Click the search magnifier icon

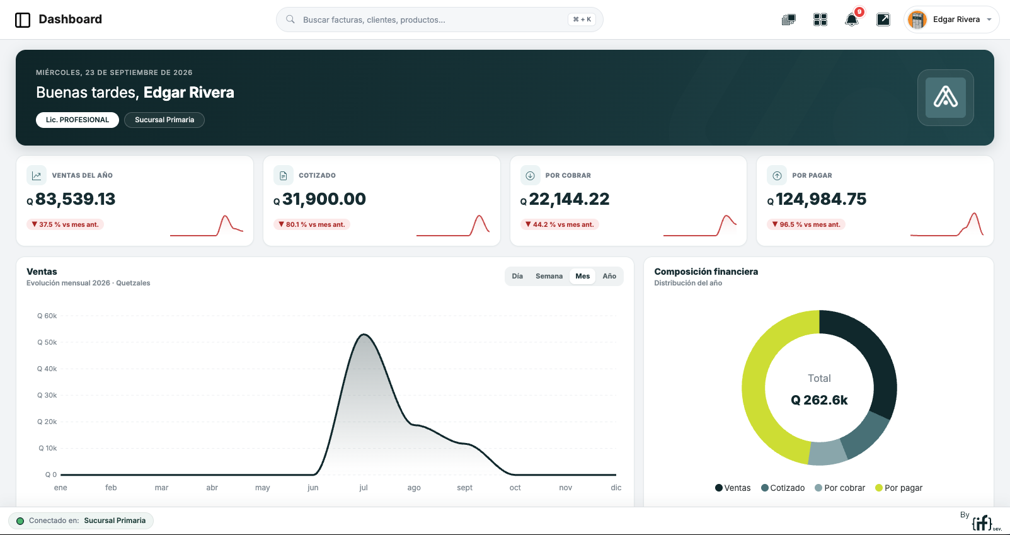point(290,20)
